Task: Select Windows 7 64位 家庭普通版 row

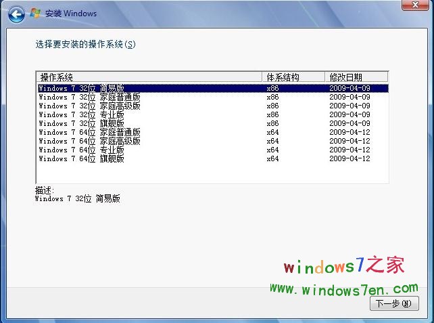Action: pos(213,132)
